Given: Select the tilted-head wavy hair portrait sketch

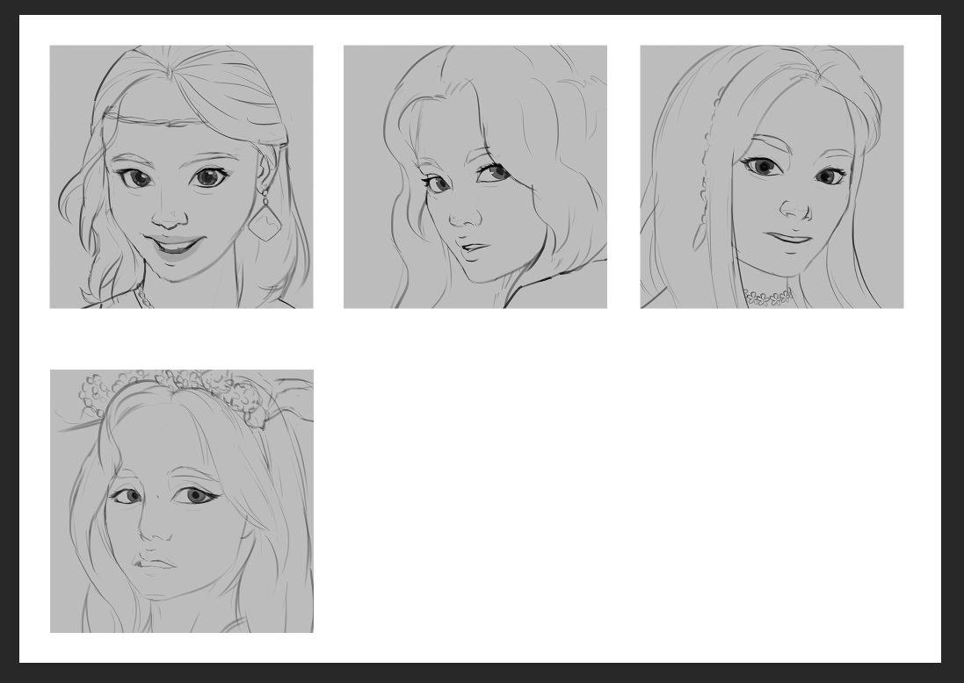Looking at the screenshot, I should (x=475, y=176).
